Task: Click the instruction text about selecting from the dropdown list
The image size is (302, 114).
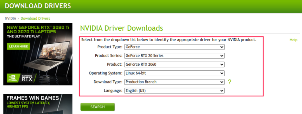Action: 169,40
